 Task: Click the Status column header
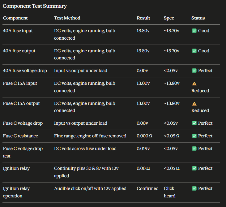pyautogui.click(x=198, y=18)
